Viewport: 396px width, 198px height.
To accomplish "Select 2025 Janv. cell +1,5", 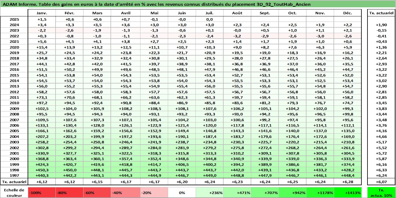I will pos(42,19).
